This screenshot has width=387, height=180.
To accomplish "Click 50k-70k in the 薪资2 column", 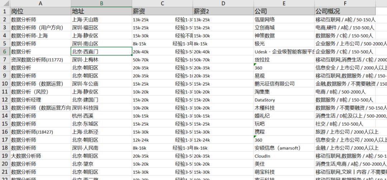I will (x=223, y=59).
